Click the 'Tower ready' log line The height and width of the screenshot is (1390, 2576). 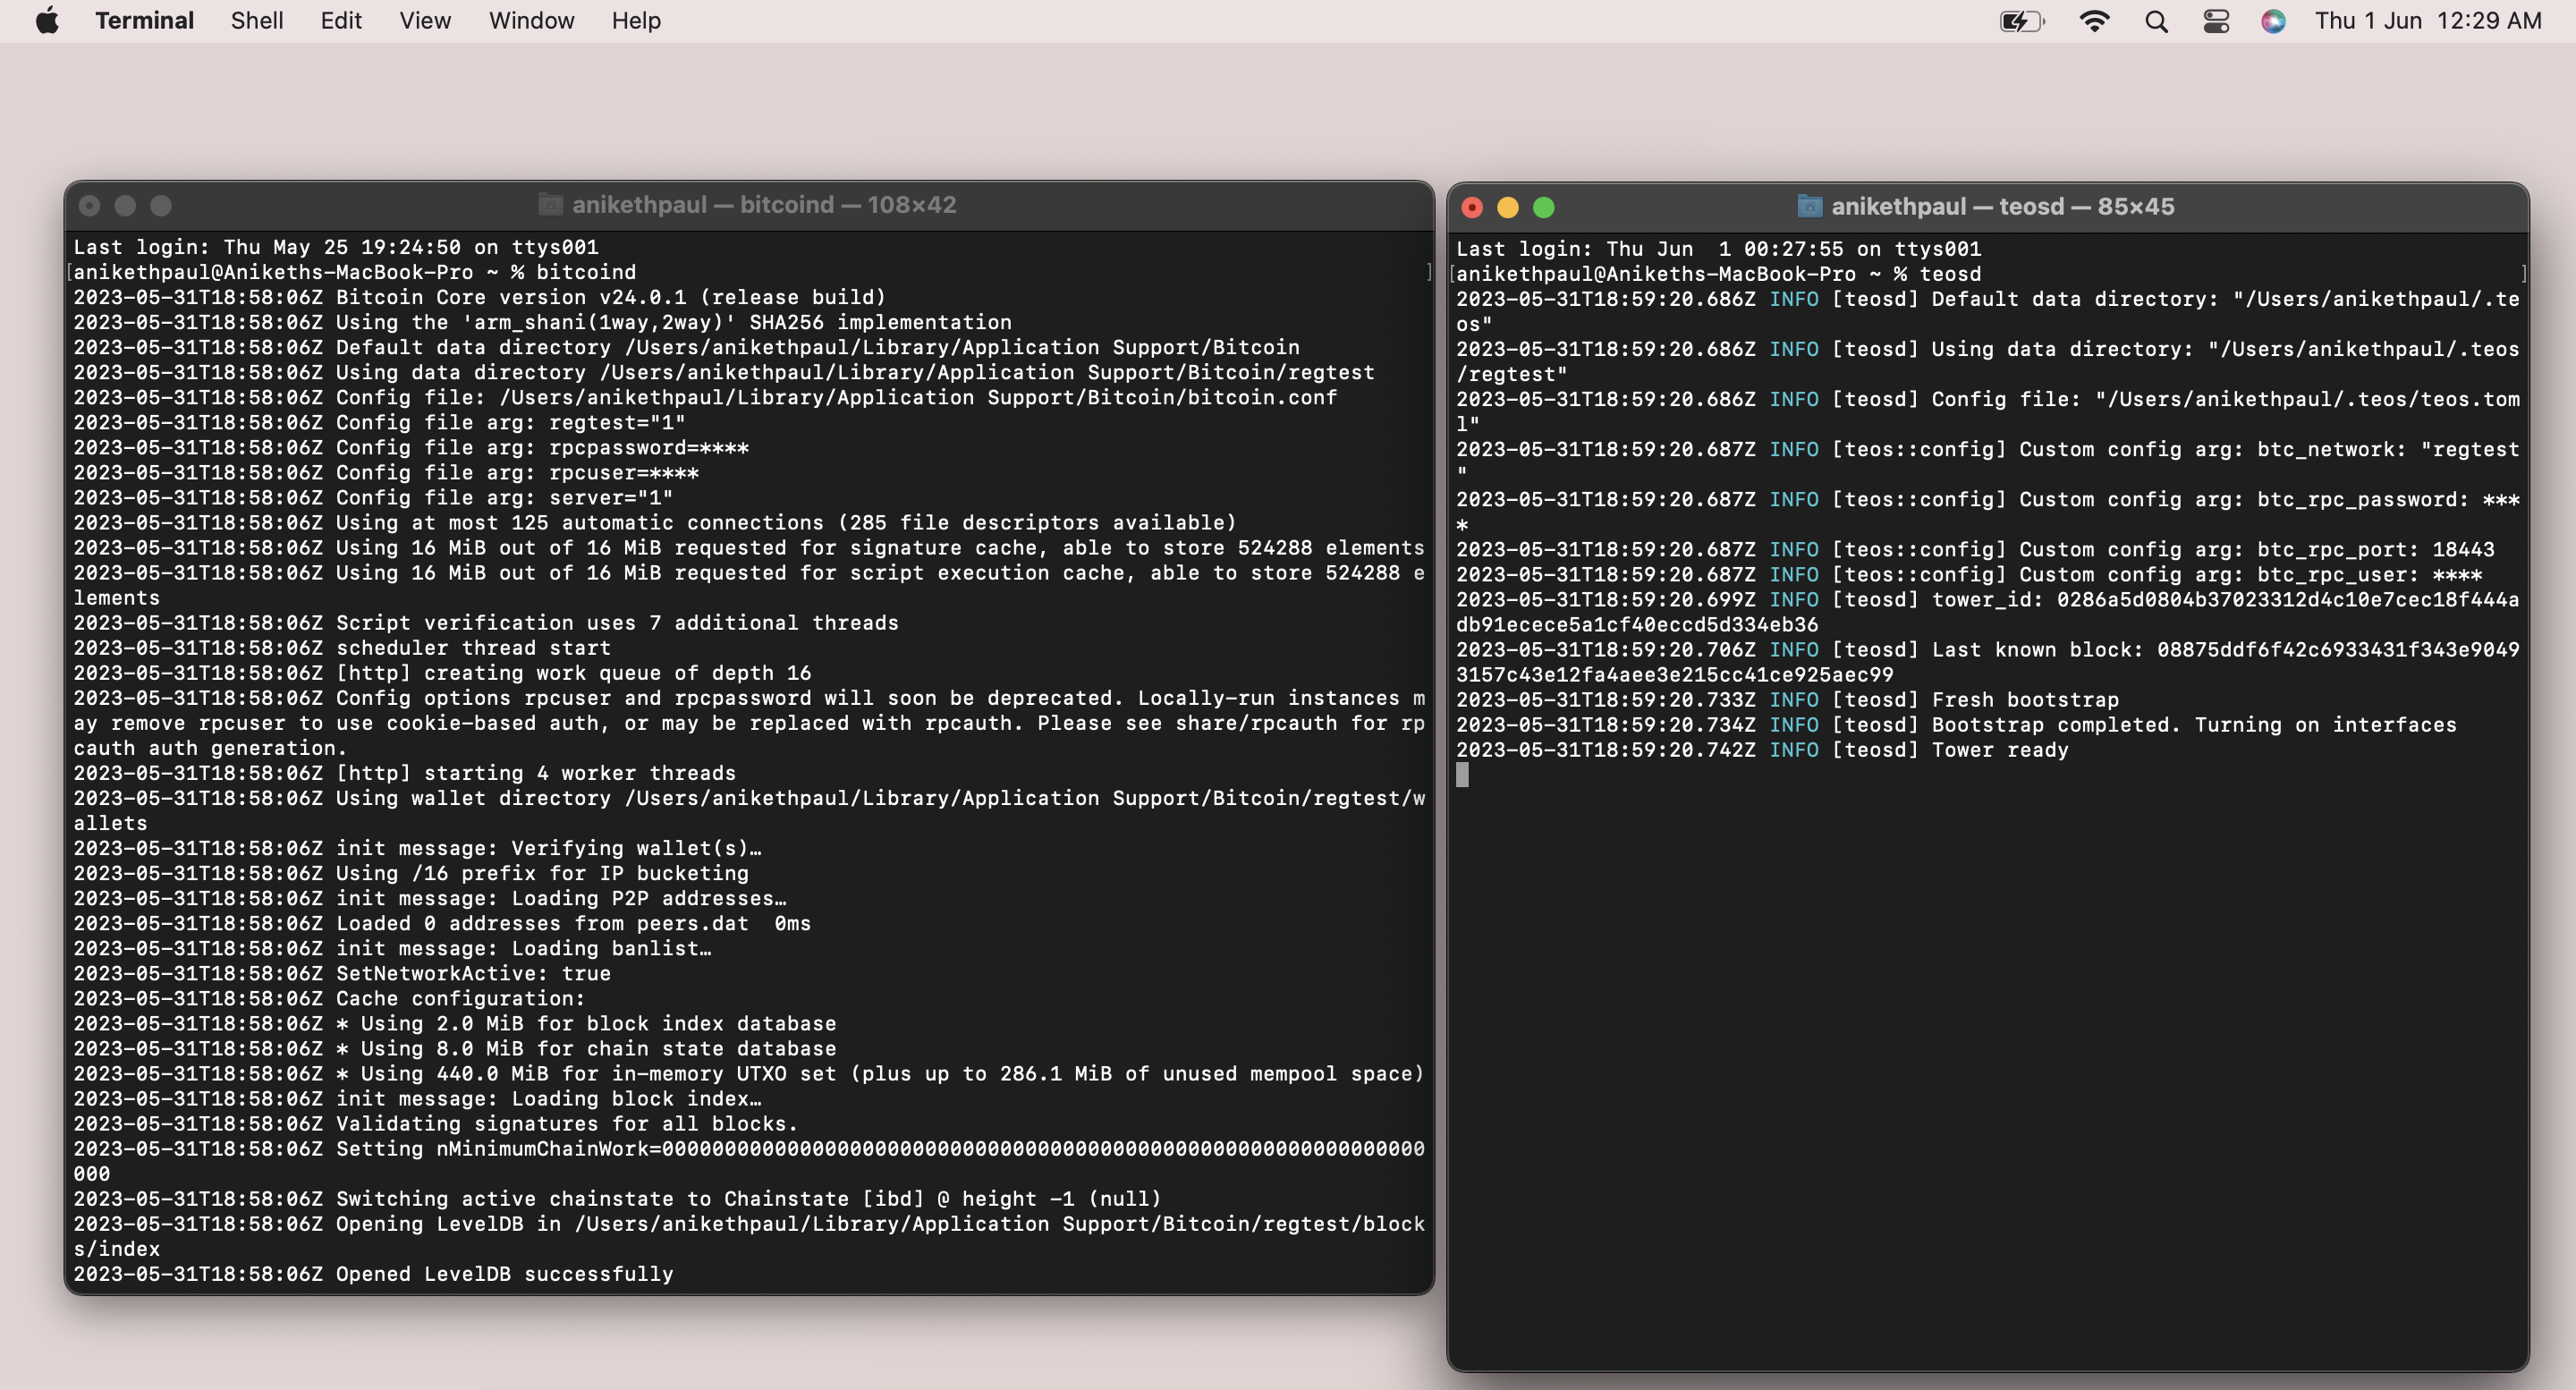[1762, 750]
